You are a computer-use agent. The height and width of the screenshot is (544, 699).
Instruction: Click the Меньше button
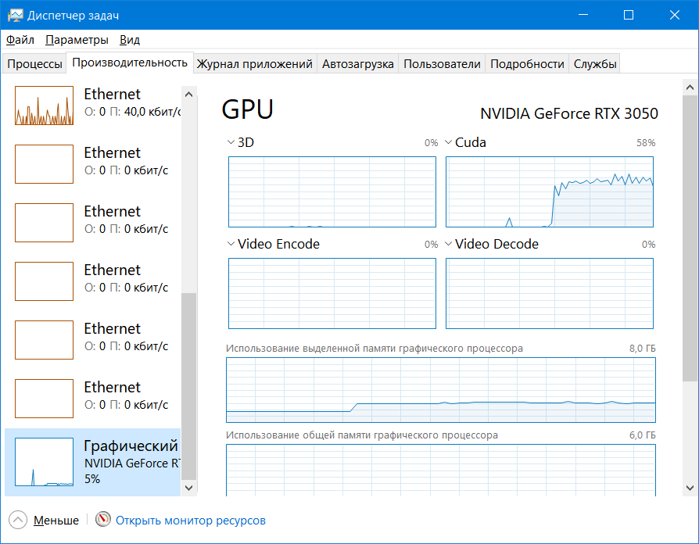[56, 521]
